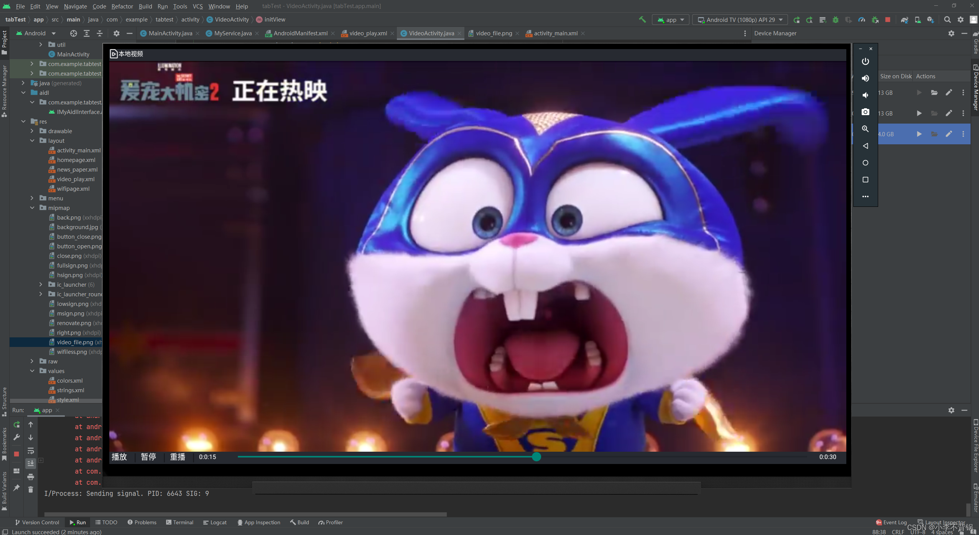Image resolution: width=979 pixels, height=535 pixels.
Task: Open emulator extended controls (three dots)
Action: coord(865,196)
